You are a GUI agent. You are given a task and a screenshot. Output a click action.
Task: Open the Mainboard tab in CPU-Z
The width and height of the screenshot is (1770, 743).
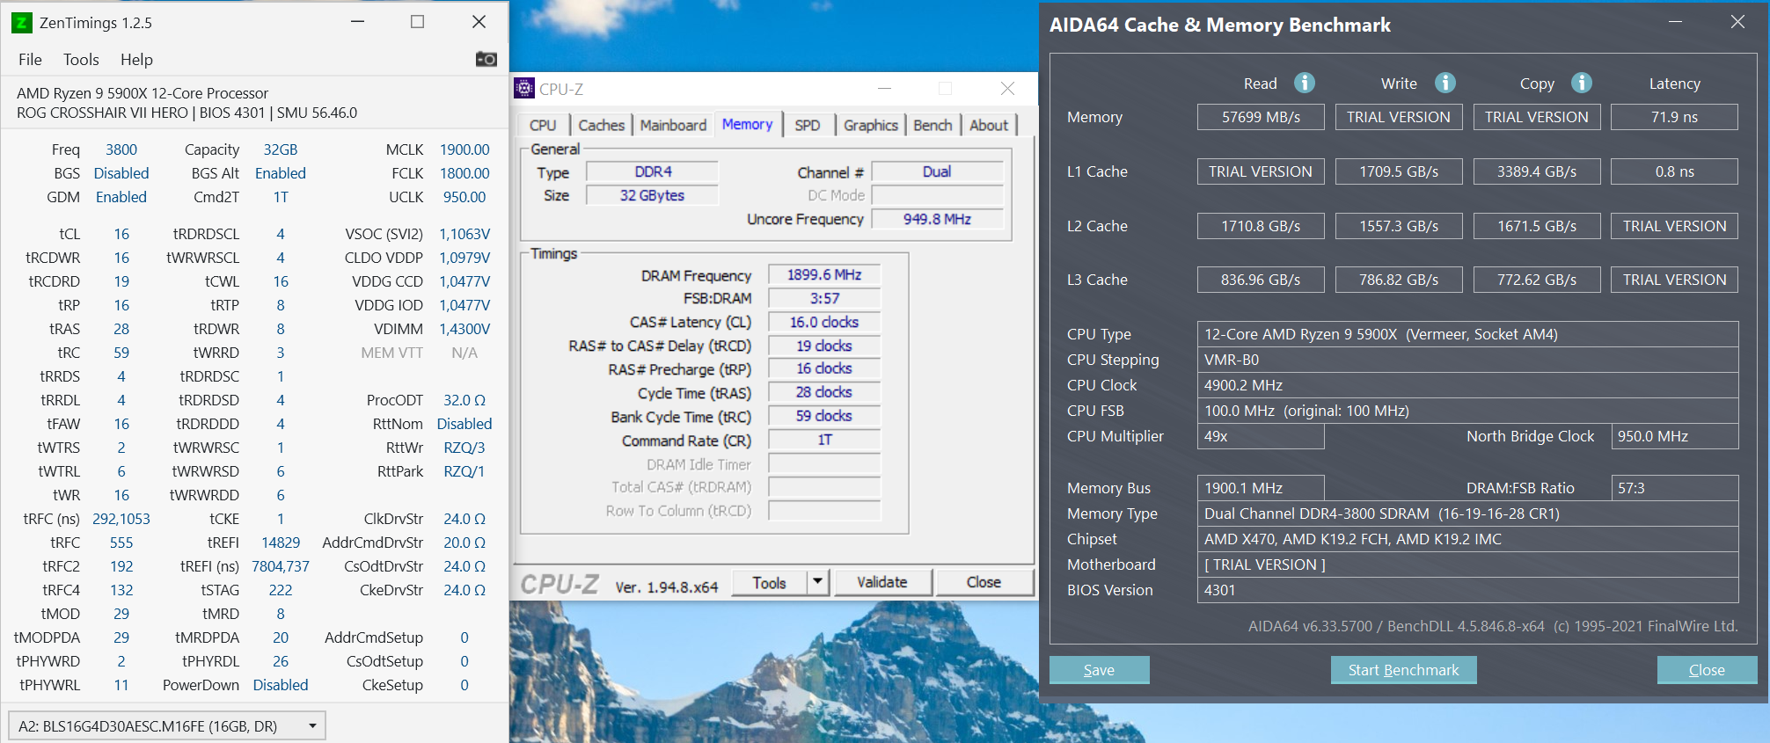(673, 125)
